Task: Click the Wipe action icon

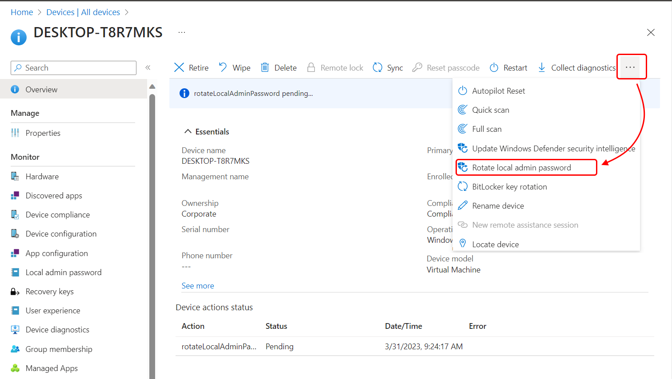Action: point(223,67)
